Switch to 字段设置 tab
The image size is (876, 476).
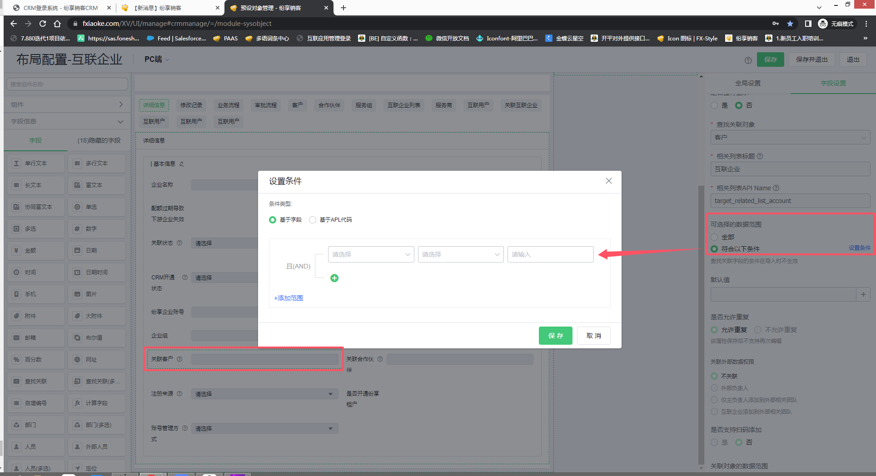coord(833,83)
